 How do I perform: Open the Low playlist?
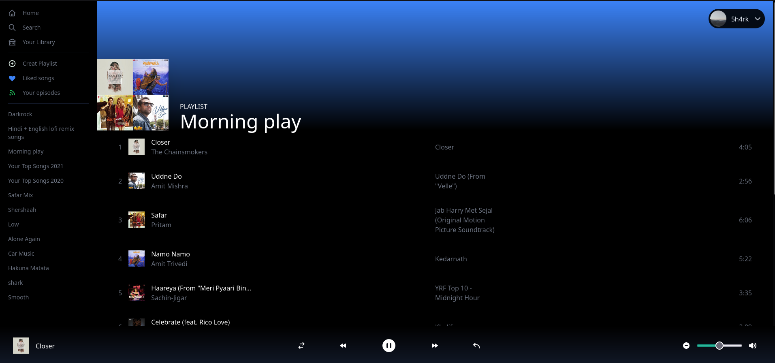point(13,224)
